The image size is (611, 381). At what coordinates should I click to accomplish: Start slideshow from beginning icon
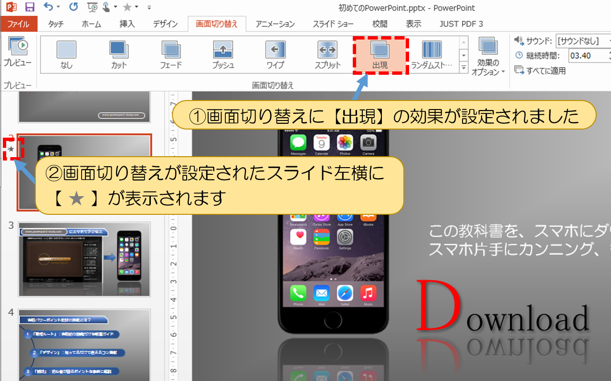point(93,7)
